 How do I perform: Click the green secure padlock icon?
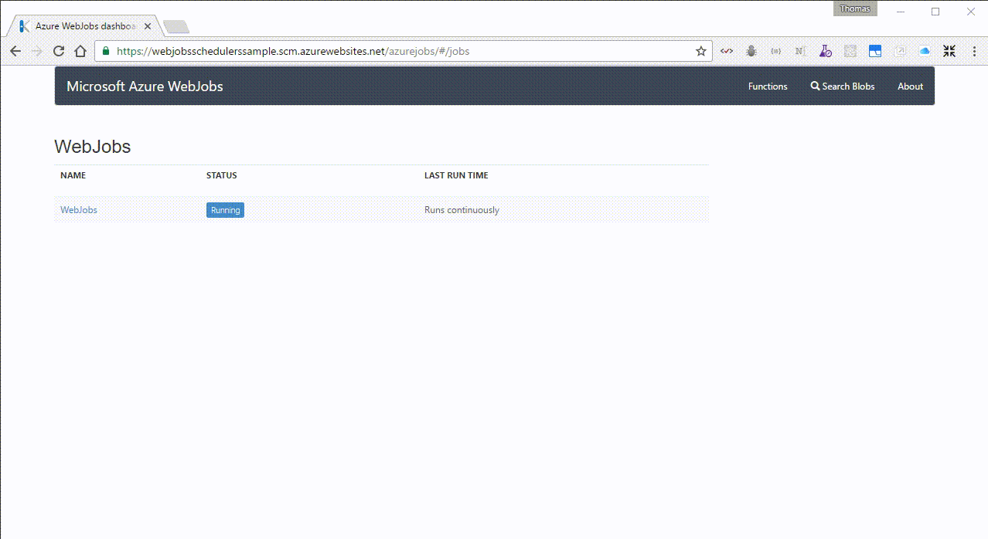coord(107,51)
